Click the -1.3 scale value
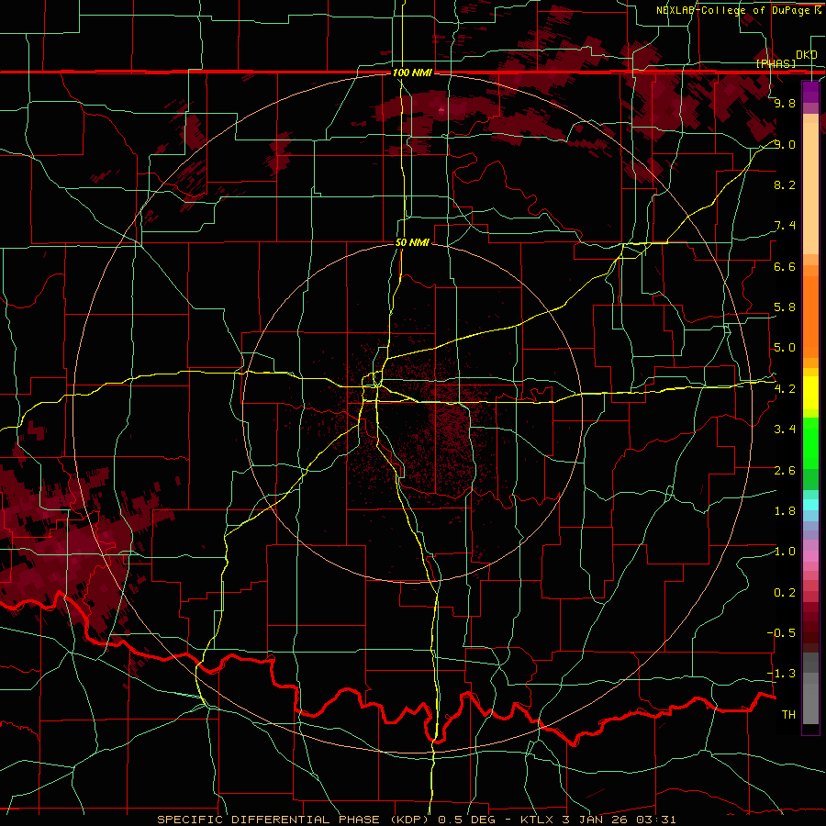This screenshot has height=826, width=826. click(782, 674)
